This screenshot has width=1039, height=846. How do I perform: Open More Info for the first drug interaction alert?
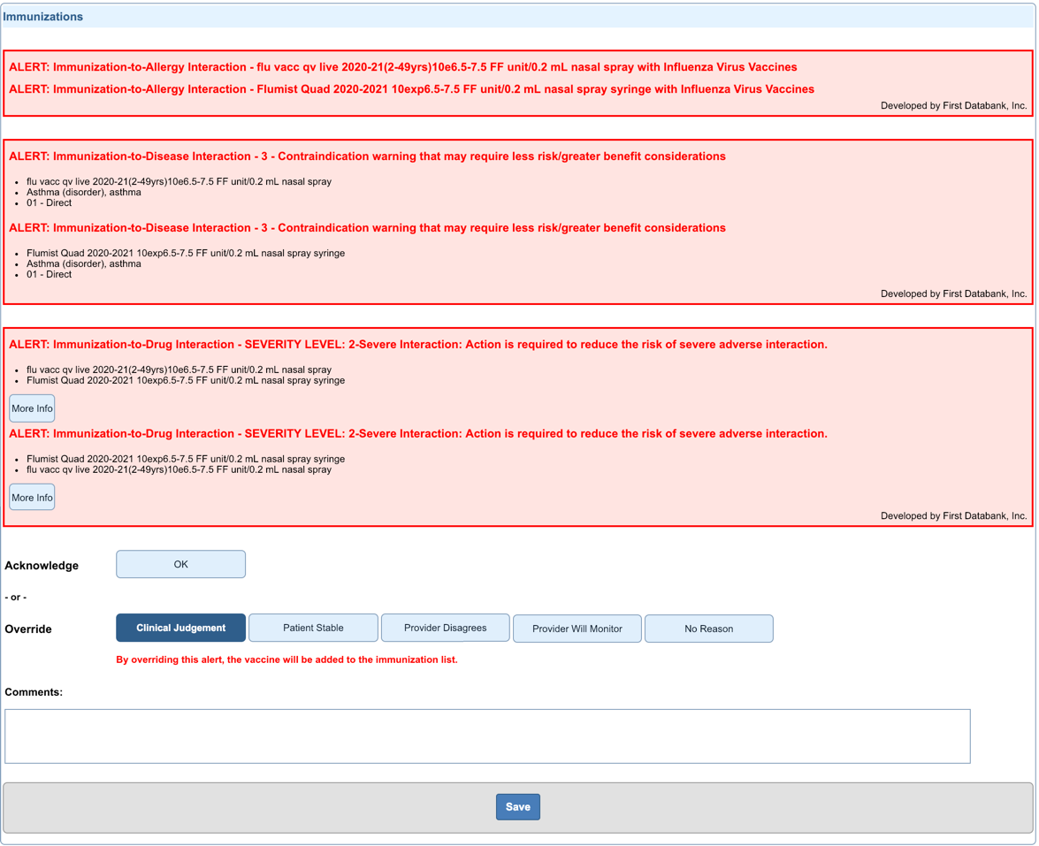click(x=32, y=408)
